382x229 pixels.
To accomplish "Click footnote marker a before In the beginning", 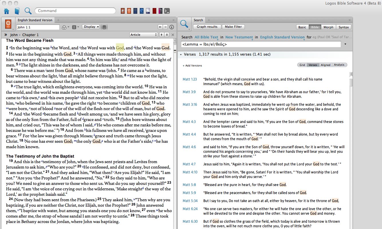I will click(10, 48).
